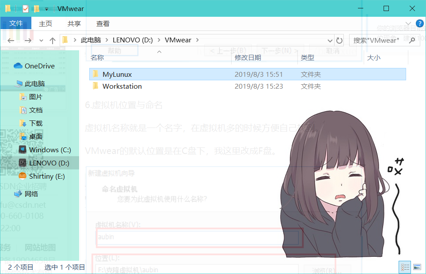
Task: Expand the chevron after 此电脑 breadcrumb
Action: click(x=107, y=40)
